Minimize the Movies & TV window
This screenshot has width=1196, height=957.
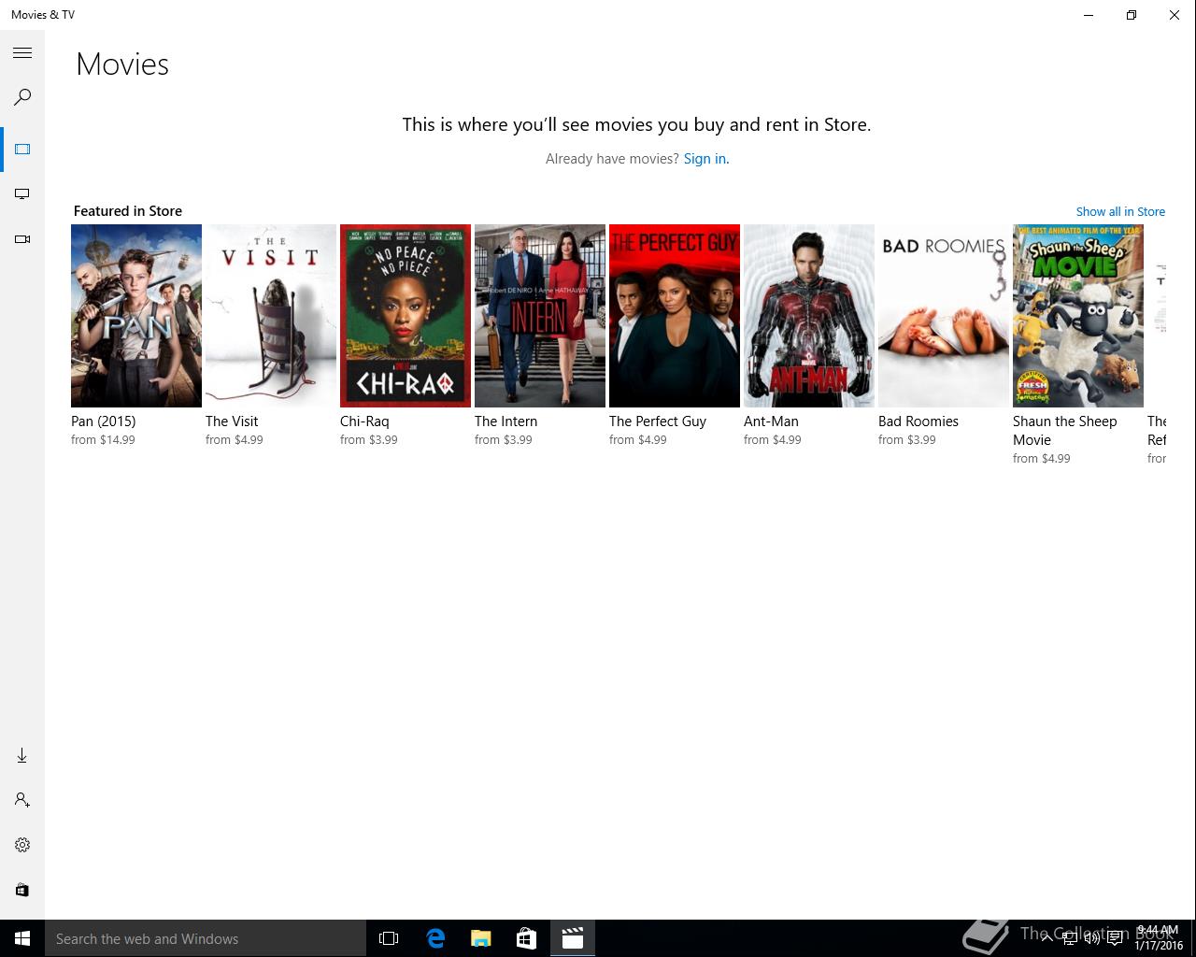click(x=1089, y=15)
